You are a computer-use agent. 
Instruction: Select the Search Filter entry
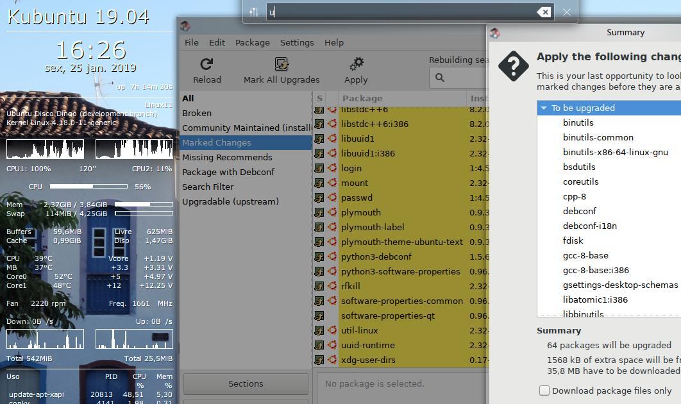246,187
